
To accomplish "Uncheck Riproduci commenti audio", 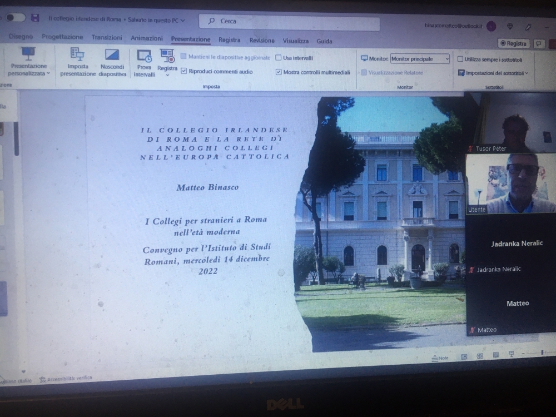I will [183, 71].
